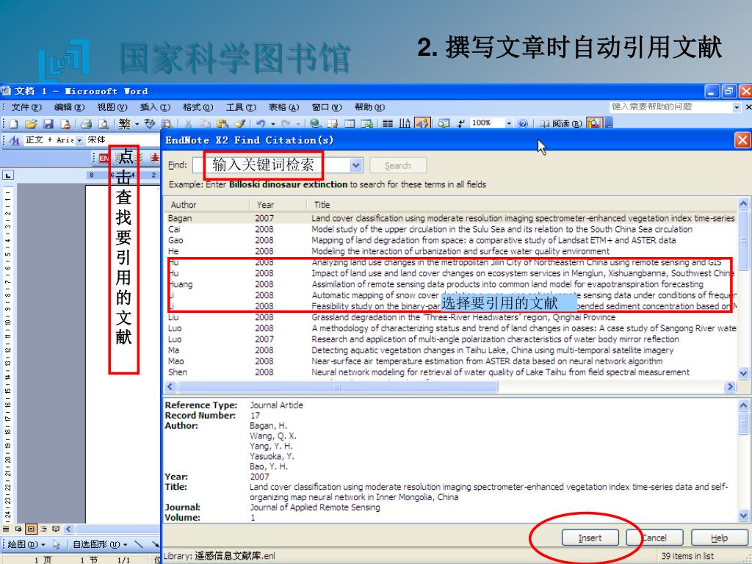This screenshot has height=564, width=752.
Task: Open the 工具 Tools menu
Action: click(x=241, y=107)
